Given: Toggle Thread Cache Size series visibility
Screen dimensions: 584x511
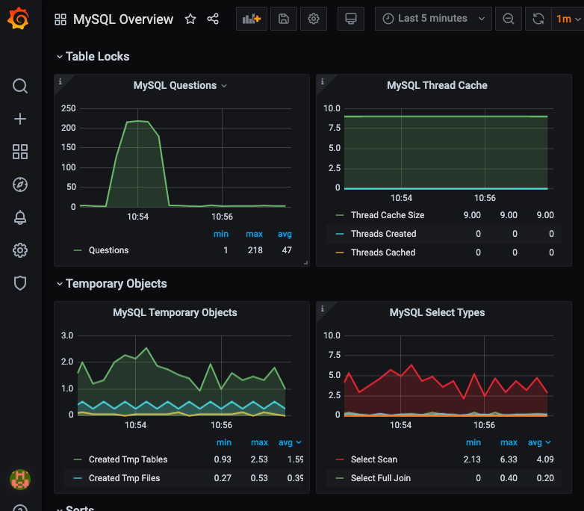Looking at the screenshot, I should pyautogui.click(x=387, y=215).
